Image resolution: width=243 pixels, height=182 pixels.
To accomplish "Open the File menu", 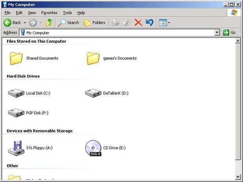I will pos(7,13).
